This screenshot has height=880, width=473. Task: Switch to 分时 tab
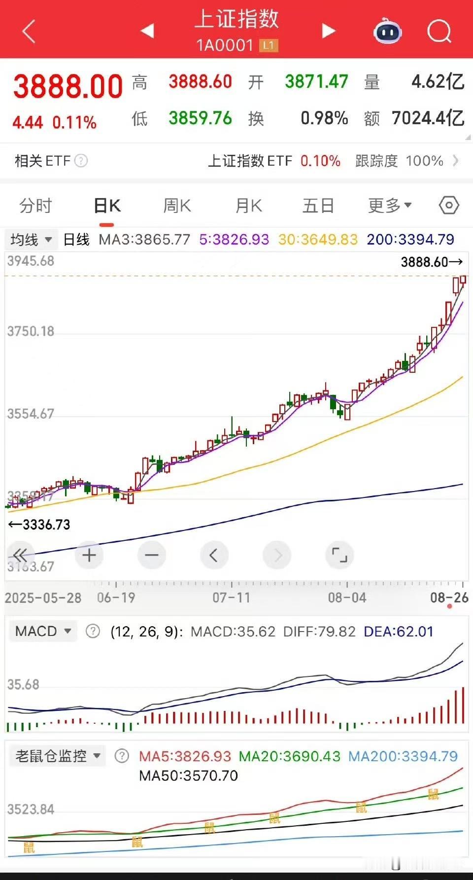pyautogui.click(x=35, y=206)
